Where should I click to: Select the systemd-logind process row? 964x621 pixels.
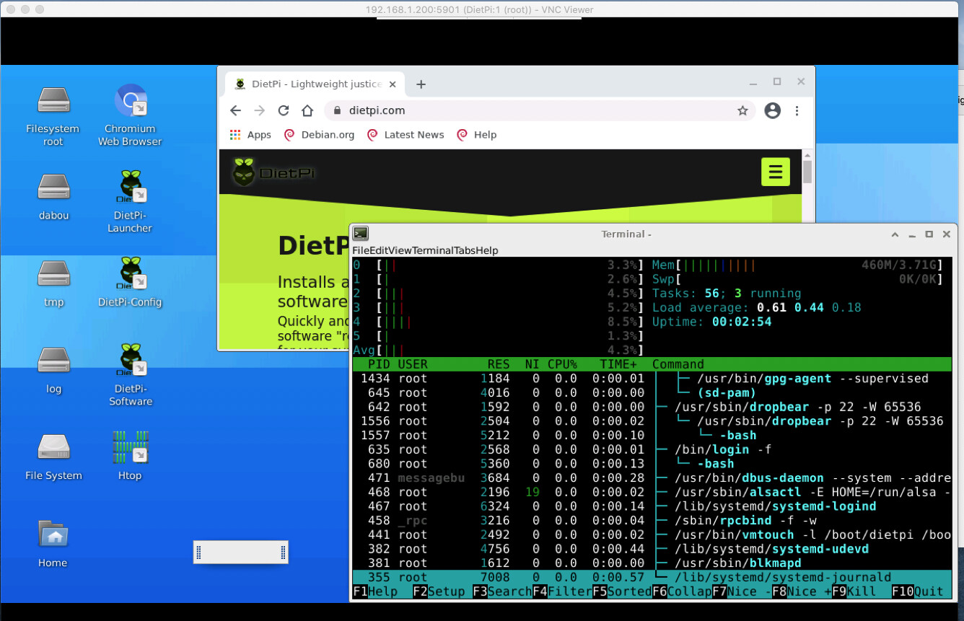(652, 506)
